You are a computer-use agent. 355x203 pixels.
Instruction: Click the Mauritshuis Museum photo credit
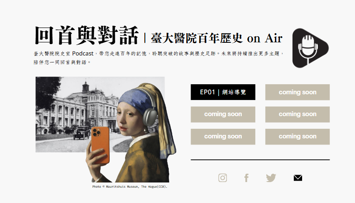129,187
